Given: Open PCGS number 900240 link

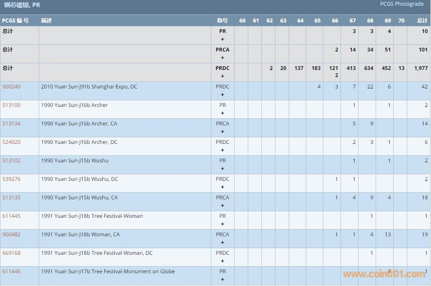Looking at the screenshot, I should (11, 87).
